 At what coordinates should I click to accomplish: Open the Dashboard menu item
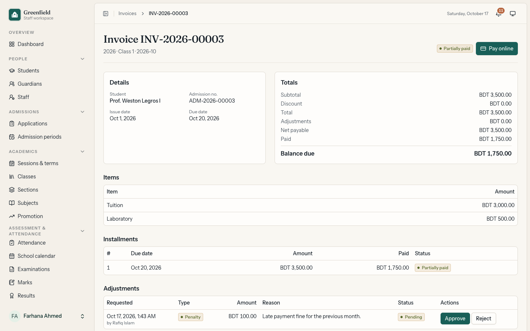pyautogui.click(x=47, y=44)
